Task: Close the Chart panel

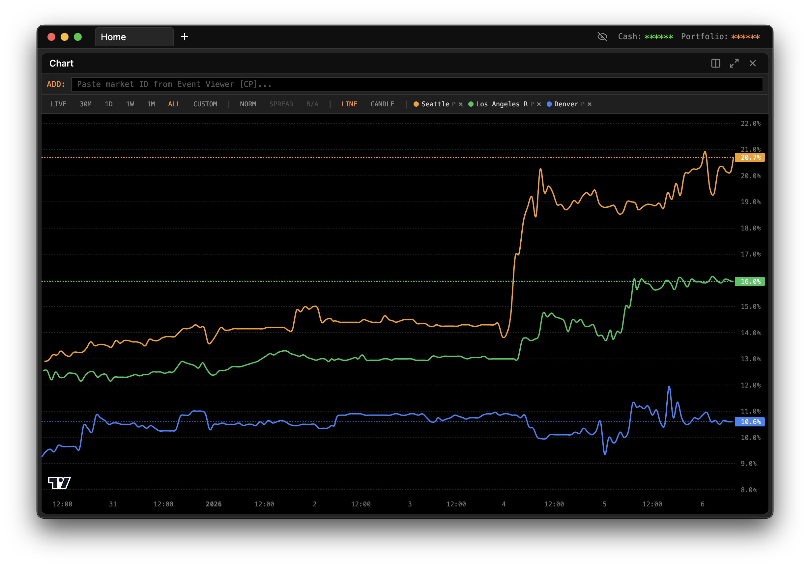Action: pos(752,64)
